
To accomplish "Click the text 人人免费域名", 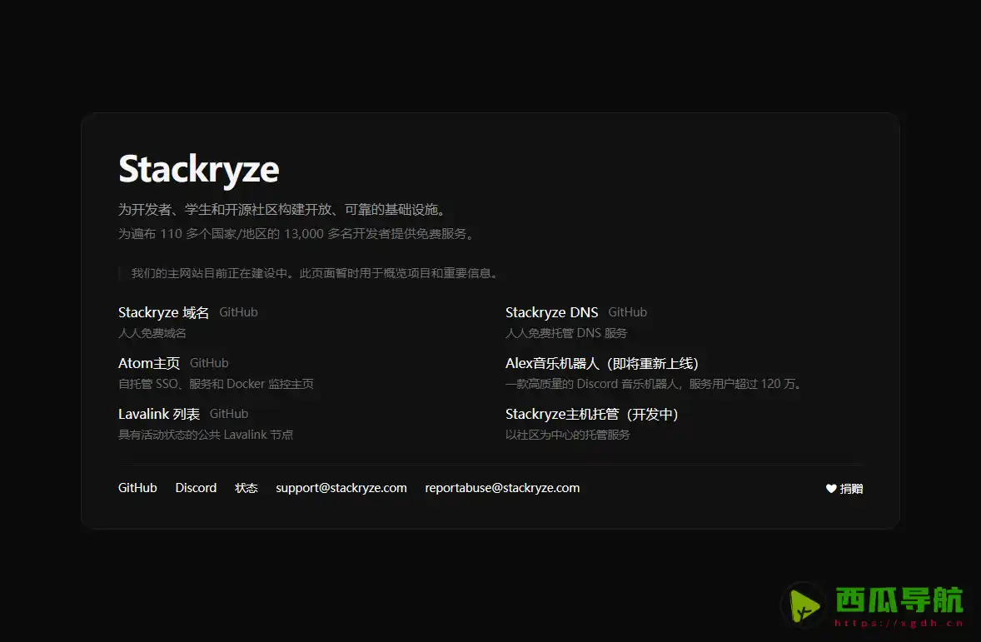I will (152, 333).
